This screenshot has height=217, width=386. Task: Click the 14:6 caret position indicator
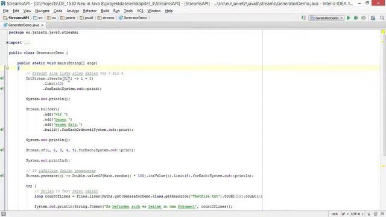point(334,214)
